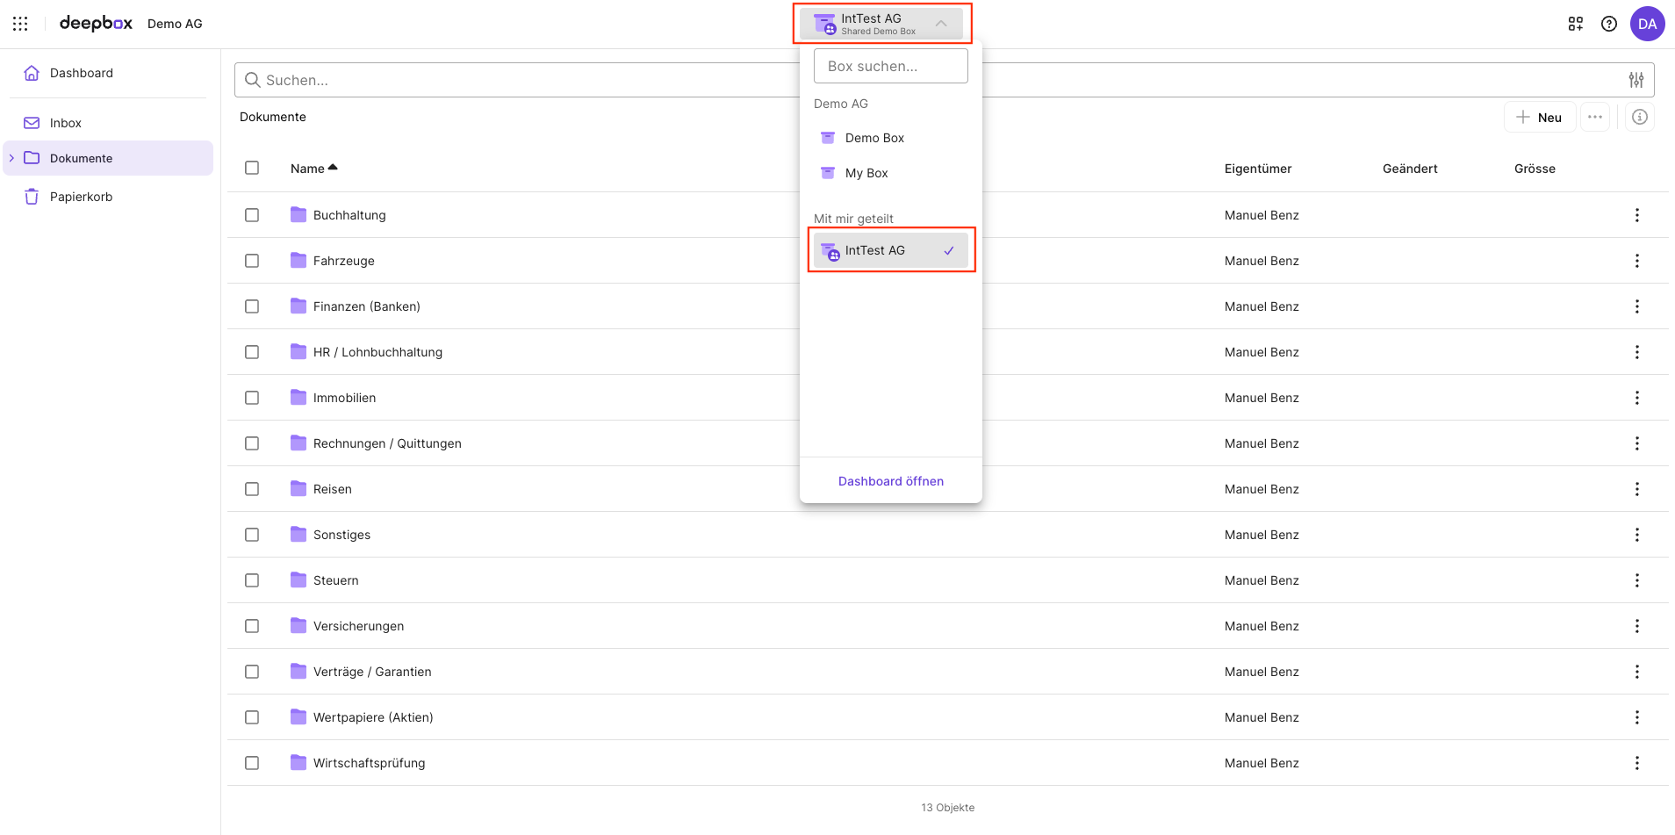This screenshot has width=1675, height=835.
Task: Sort by Name column header
Action: 308,169
